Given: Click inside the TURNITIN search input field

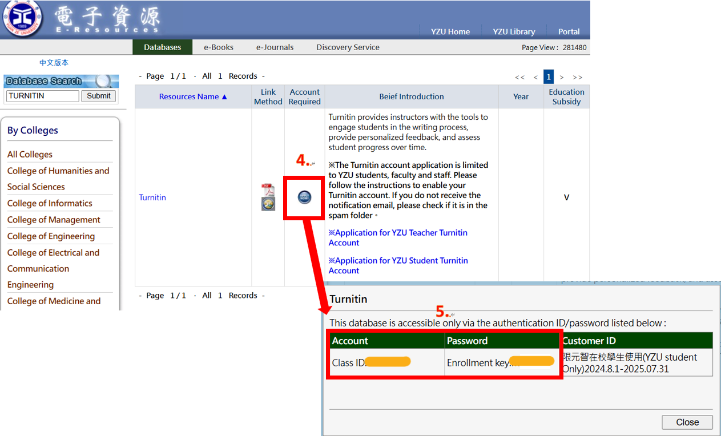Looking at the screenshot, I should pos(42,96).
